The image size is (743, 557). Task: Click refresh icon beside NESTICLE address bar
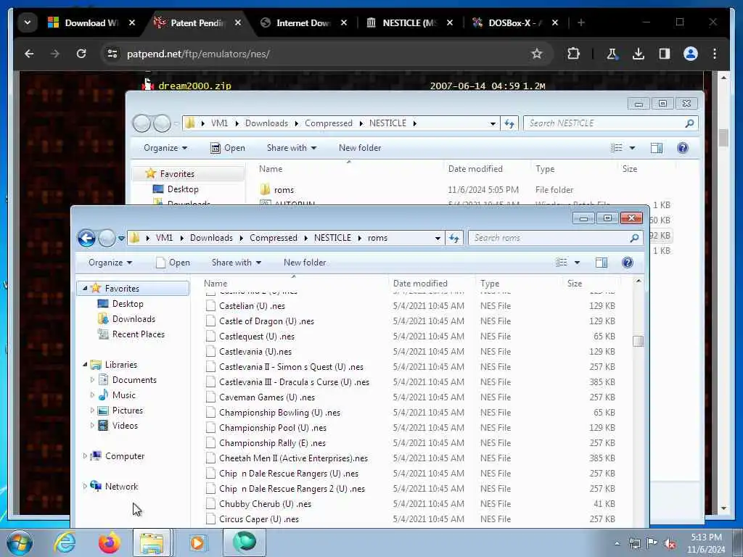[509, 123]
